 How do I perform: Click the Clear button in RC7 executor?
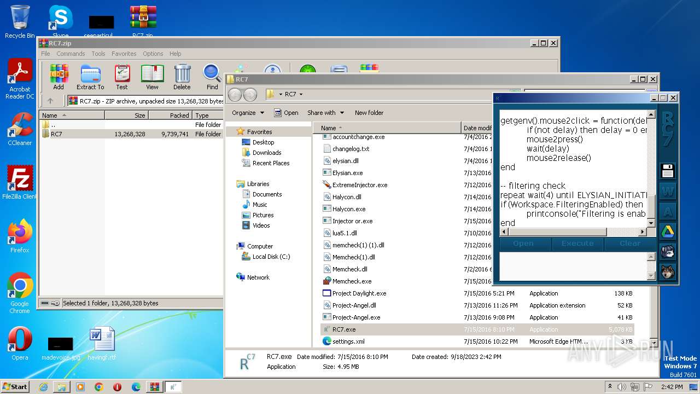[x=630, y=244]
